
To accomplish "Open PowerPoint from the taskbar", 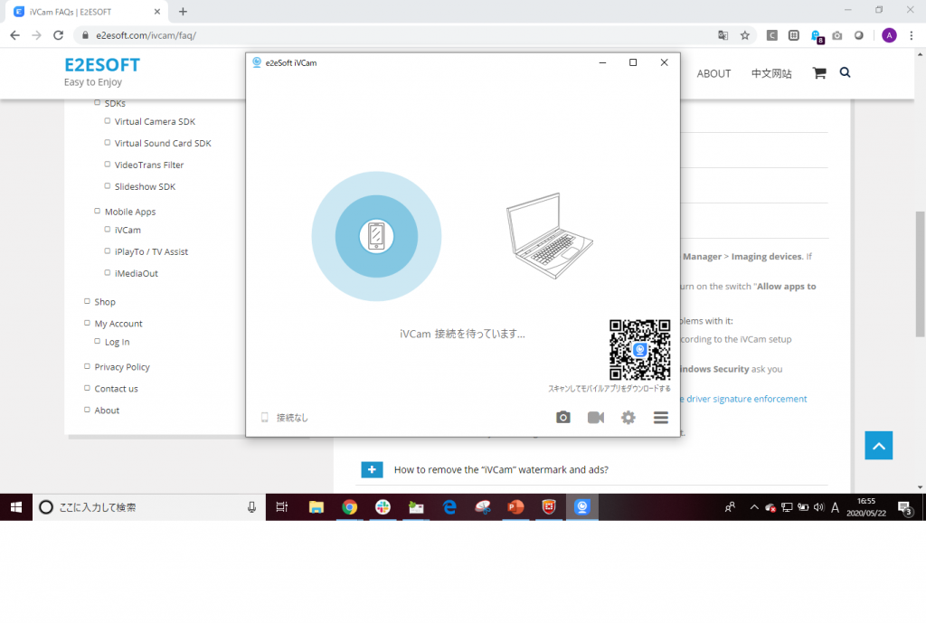I will 515,507.
